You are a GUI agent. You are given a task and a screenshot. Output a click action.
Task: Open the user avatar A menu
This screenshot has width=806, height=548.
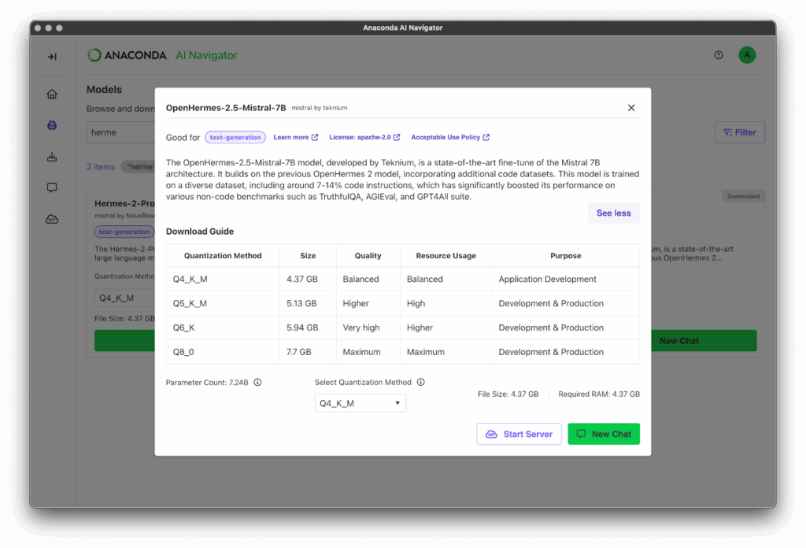pos(747,55)
